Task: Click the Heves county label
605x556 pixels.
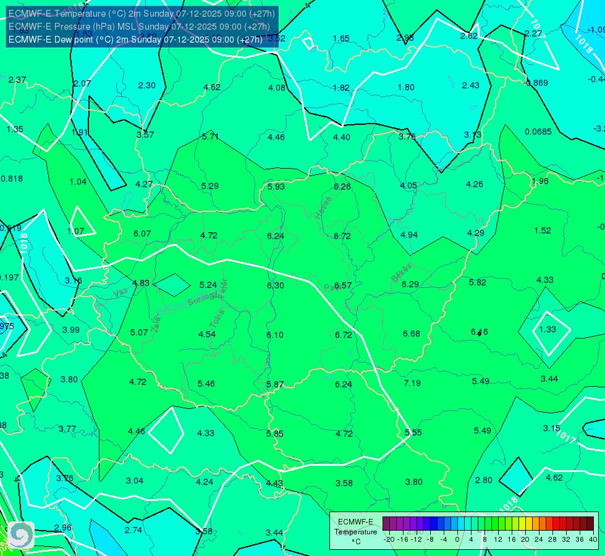Action: tap(323, 208)
